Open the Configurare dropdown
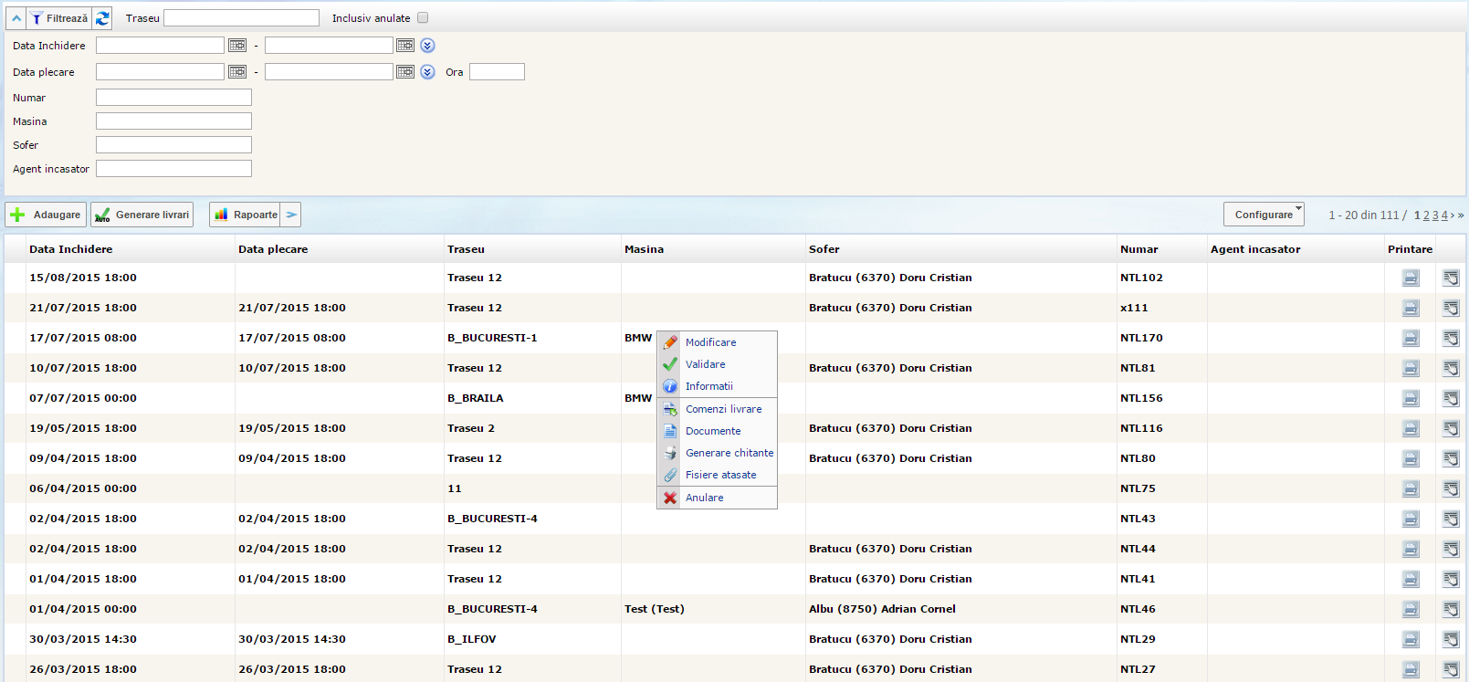The image size is (1469, 682). pyautogui.click(x=1264, y=215)
